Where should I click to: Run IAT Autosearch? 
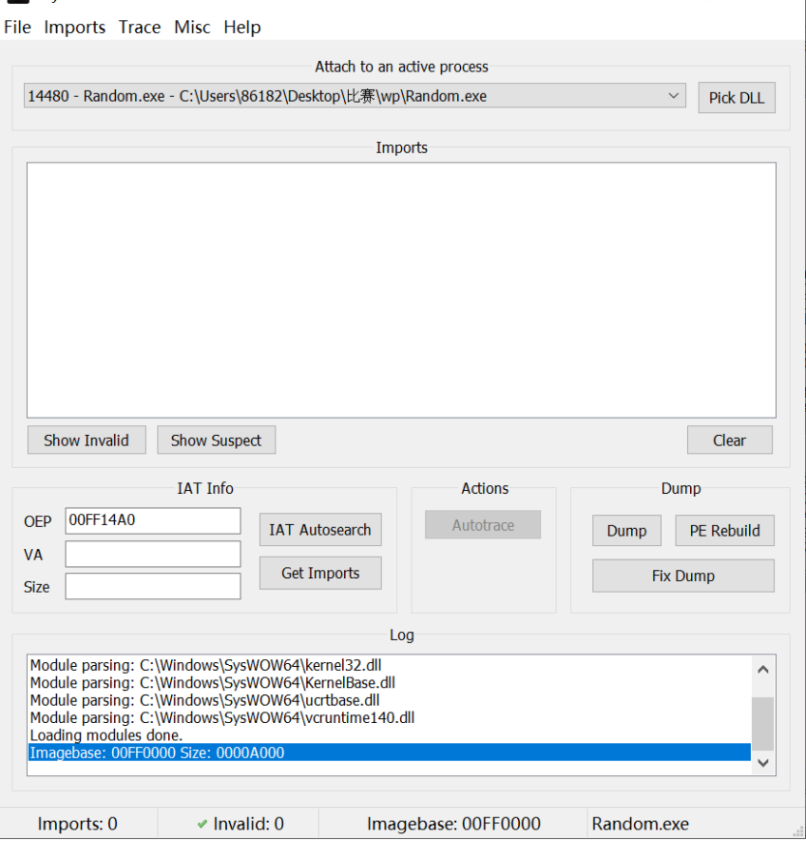320,530
